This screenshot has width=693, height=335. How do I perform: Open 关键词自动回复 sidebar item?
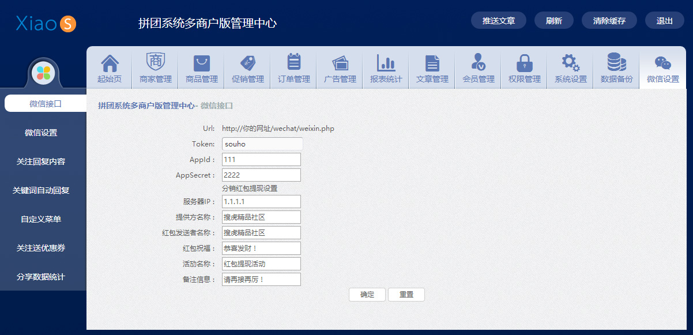[41, 190]
